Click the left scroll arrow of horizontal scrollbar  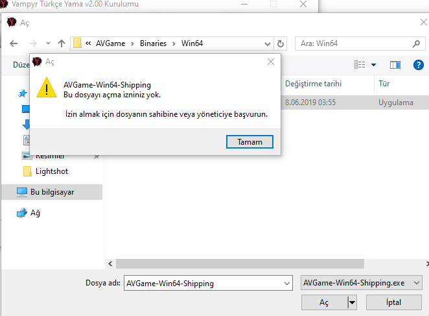pos(110,263)
